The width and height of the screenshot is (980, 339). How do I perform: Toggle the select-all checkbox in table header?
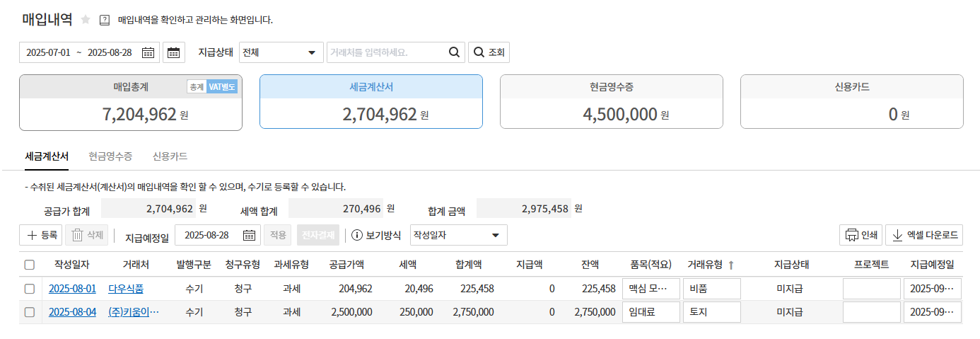[x=30, y=265]
